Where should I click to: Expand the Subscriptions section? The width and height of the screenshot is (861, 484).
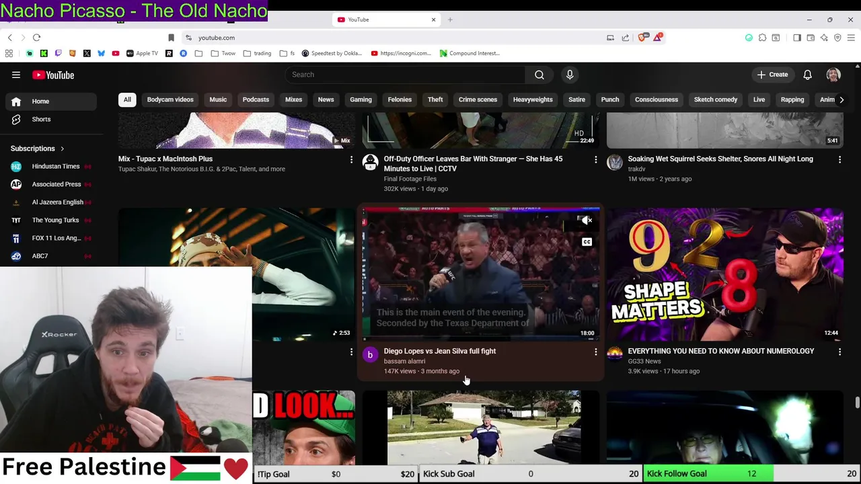pyautogui.click(x=38, y=149)
